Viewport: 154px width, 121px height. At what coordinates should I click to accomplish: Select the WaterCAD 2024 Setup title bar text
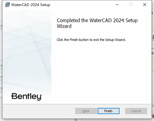click(31, 5)
